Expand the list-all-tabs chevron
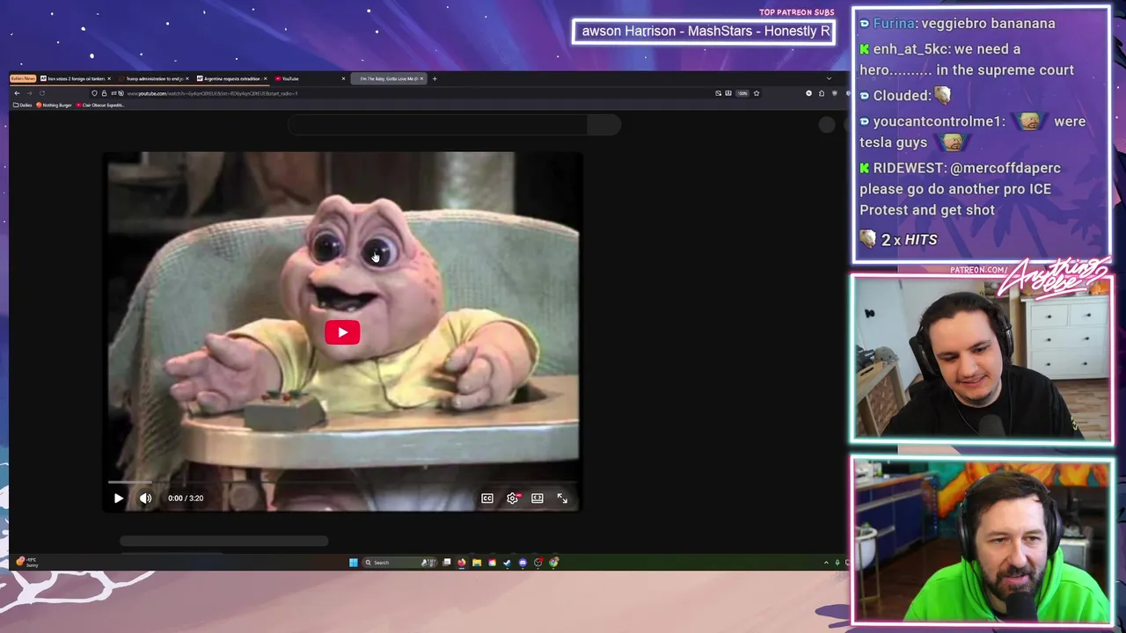 [829, 78]
